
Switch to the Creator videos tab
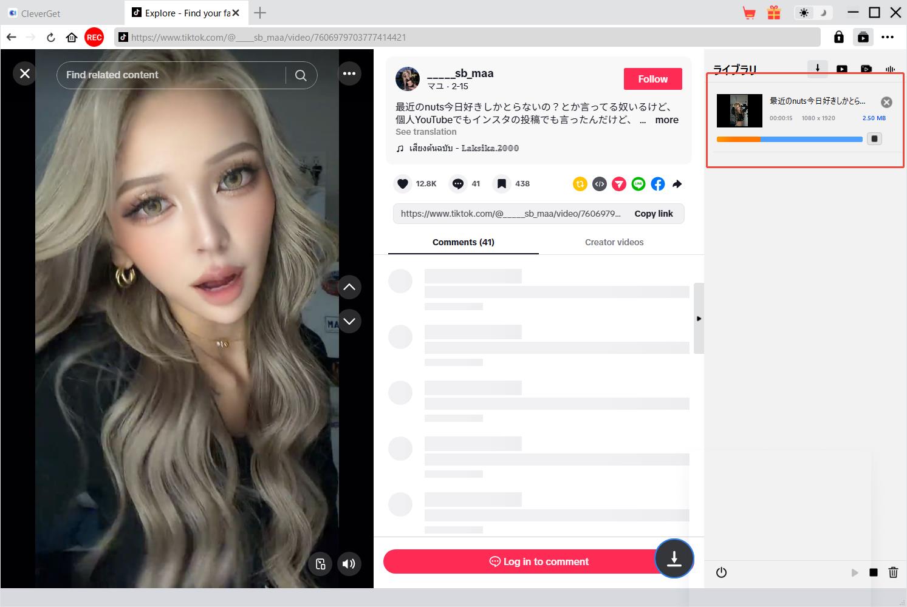(x=614, y=242)
